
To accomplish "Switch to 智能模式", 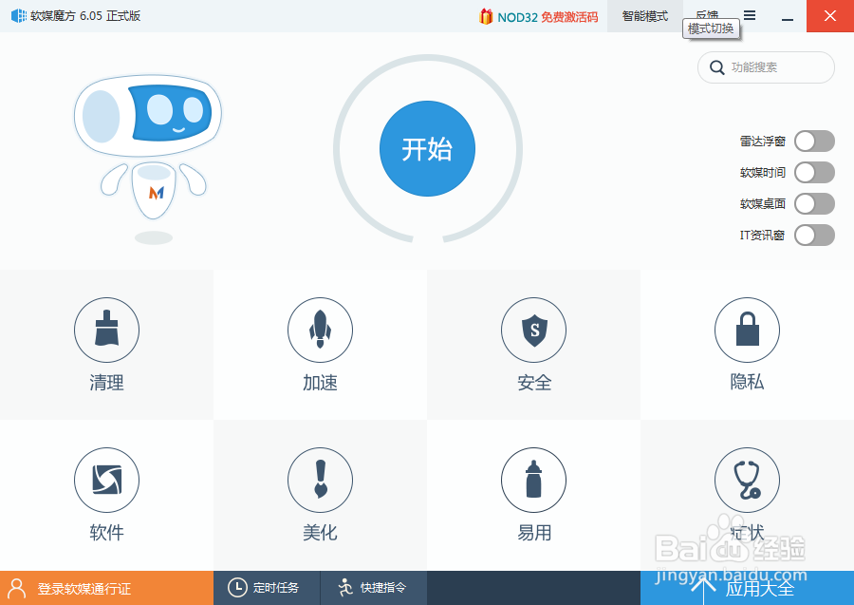I will [645, 16].
